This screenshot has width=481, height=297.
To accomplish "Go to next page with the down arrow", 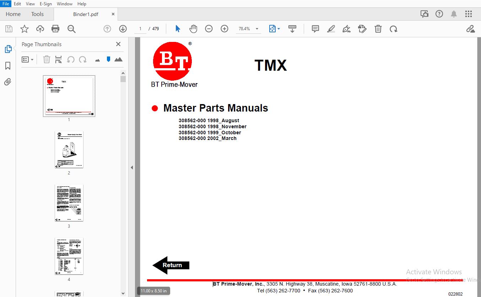I will pyautogui.click(x=123, y=29).
